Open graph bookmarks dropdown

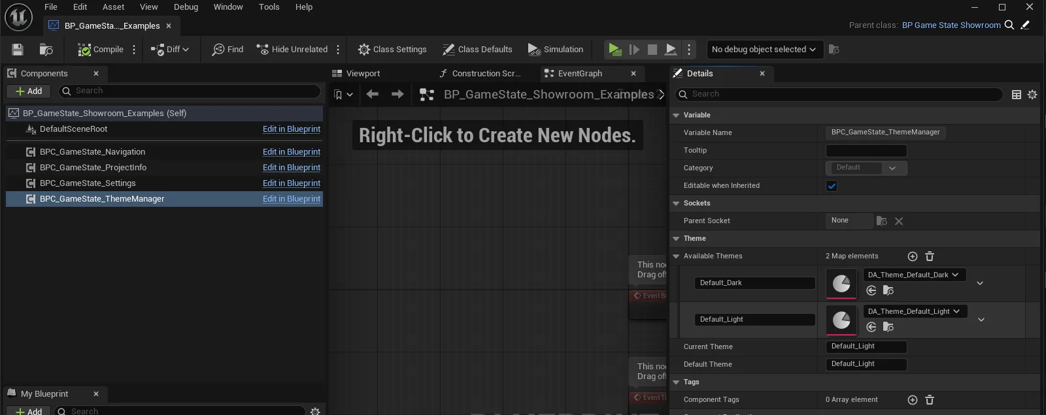coord(343,95)
